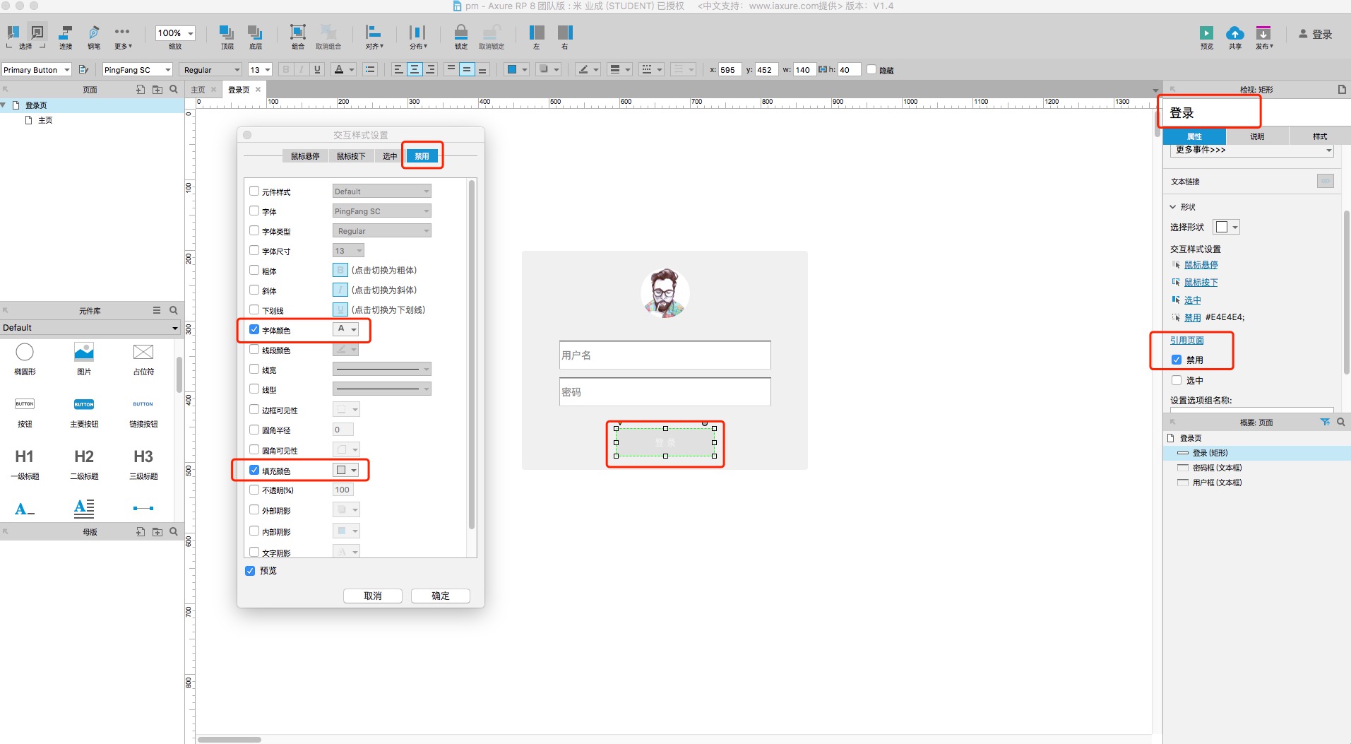Open the 说明 inspector tab
The image size is (1351, 744).
coord(1257,136)
